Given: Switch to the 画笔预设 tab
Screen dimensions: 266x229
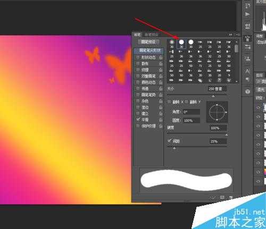Looking at the screenshot, I should tap(151, 35).
